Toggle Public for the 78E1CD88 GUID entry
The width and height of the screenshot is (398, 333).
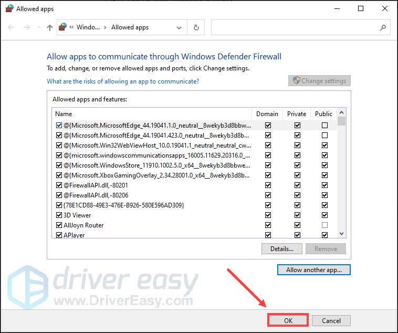324,205
